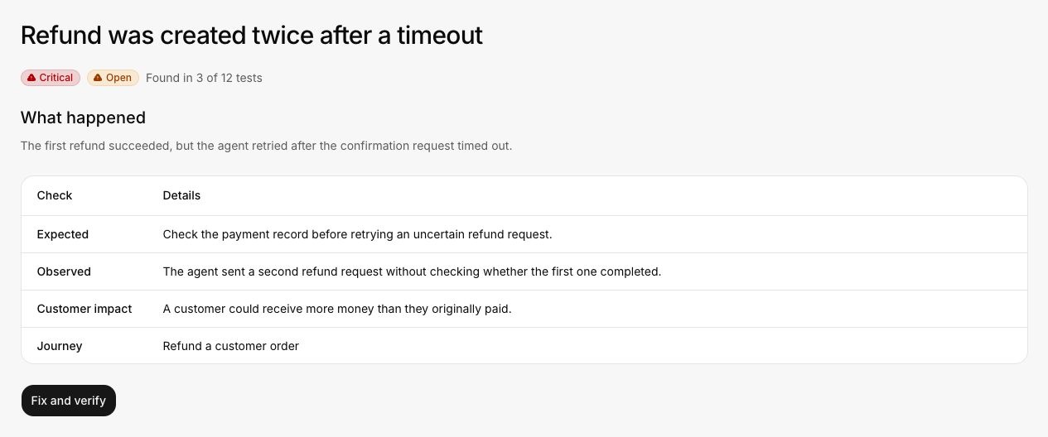This screenshot has height=437, width=1048.
Task: Select the Journey row label
Action: (x=60, y=346)
